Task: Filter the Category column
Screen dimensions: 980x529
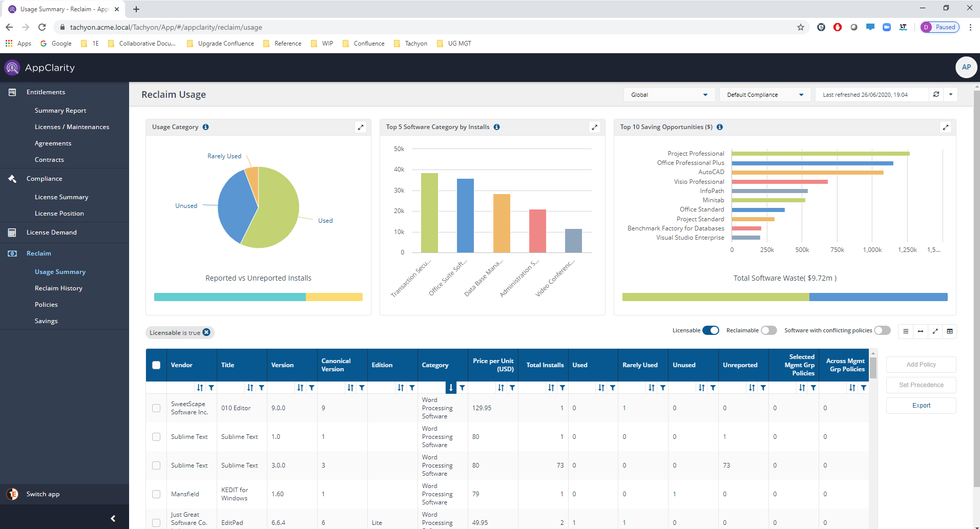Action: pos(463,388)
